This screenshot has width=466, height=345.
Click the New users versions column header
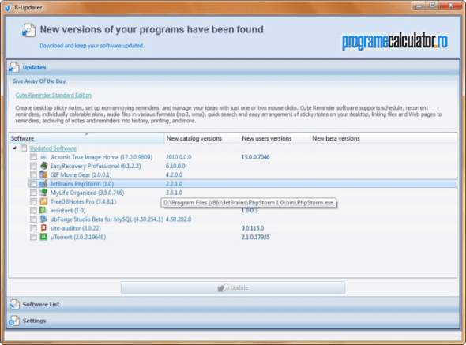[x=275, y=138]
